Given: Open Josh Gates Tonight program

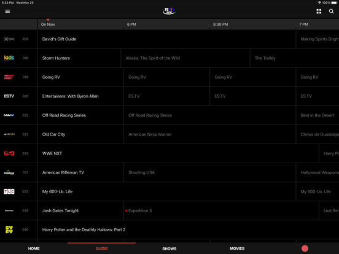Looking at the screenshot, I should coord(80,210).
